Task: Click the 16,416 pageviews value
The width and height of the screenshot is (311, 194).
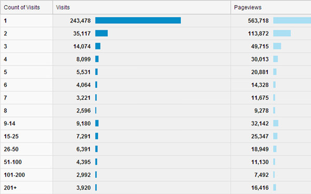Action: point(260,188)
